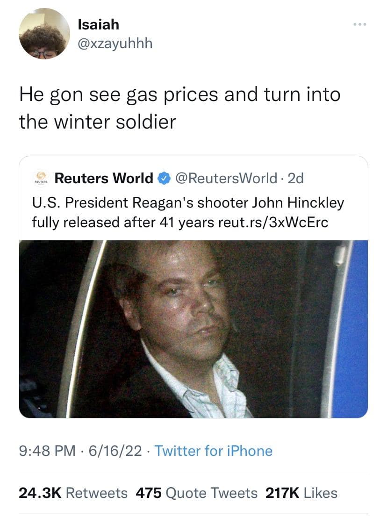Click the 9:48 PM timestamp
The image size is (387, 519).
click(x=47, y=451)
